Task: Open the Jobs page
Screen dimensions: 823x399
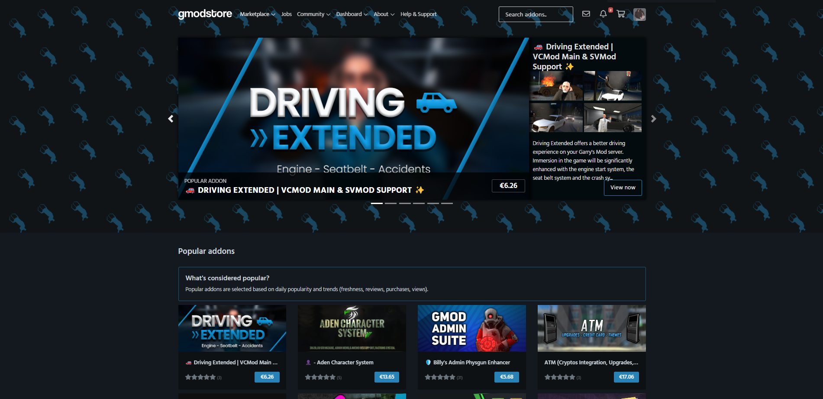Action: point(286,14)
